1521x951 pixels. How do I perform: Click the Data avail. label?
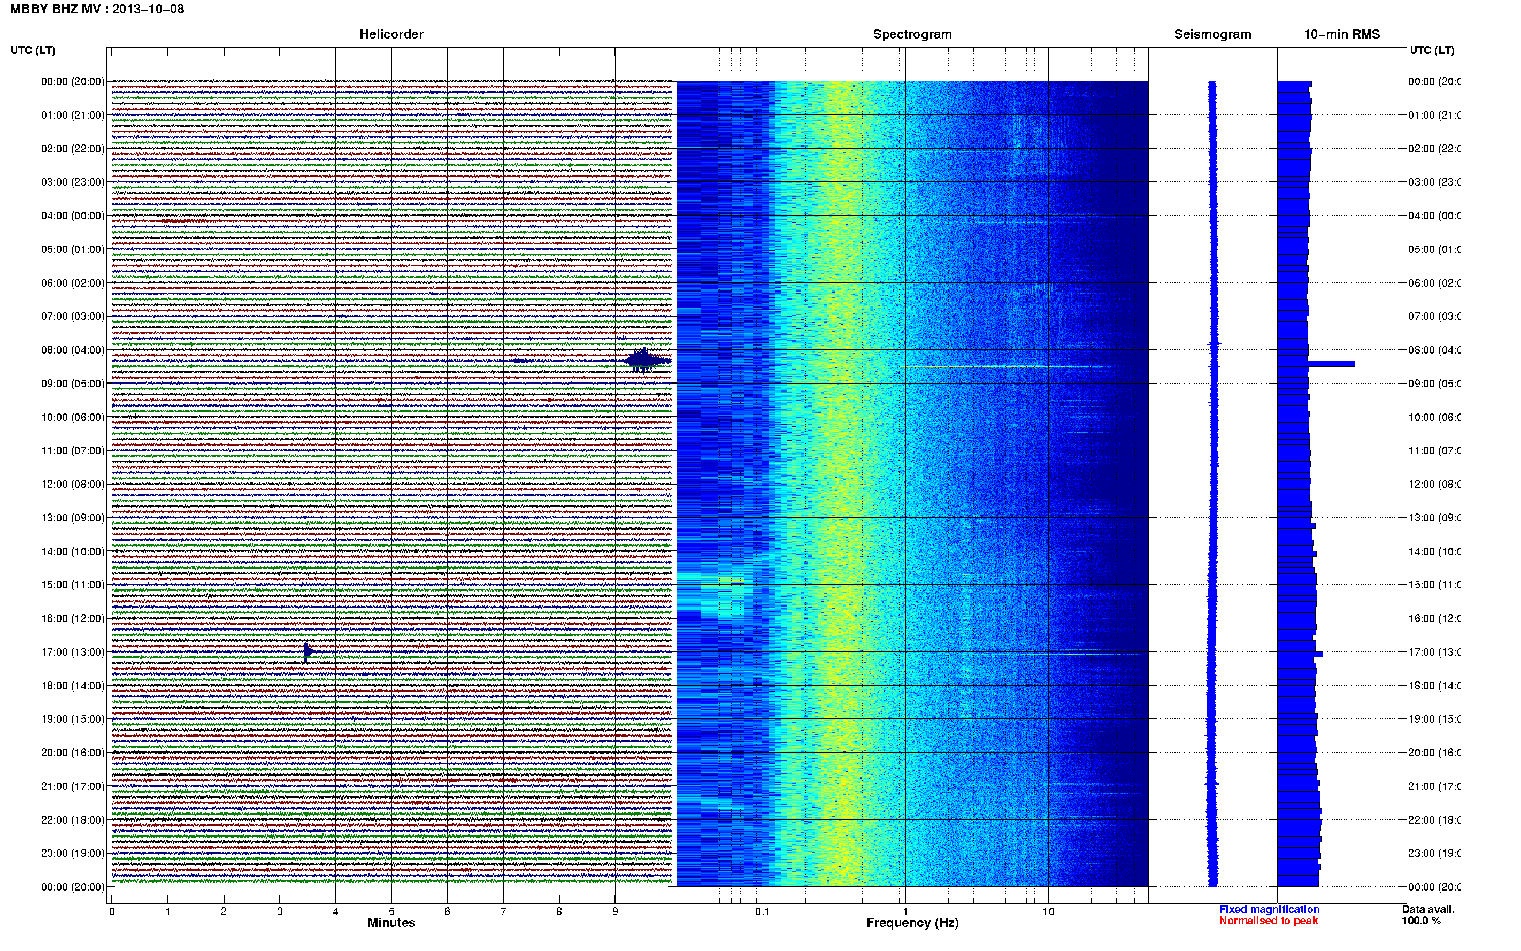point(1428,909)
